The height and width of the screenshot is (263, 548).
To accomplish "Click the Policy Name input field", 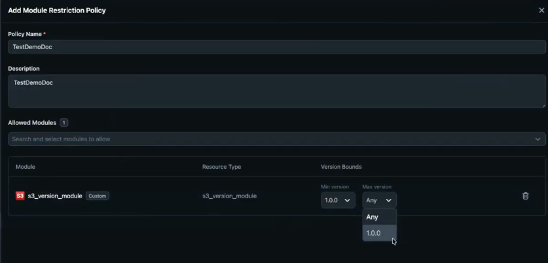I will (276, 47).
